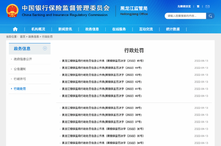Click 首页 in breadcrumb

(x=23, y=37)
